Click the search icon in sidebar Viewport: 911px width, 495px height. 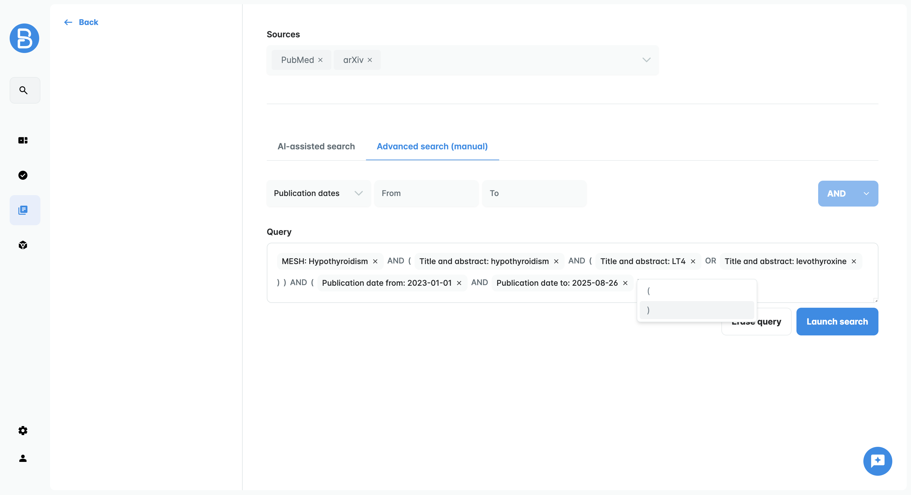point(24,90)
